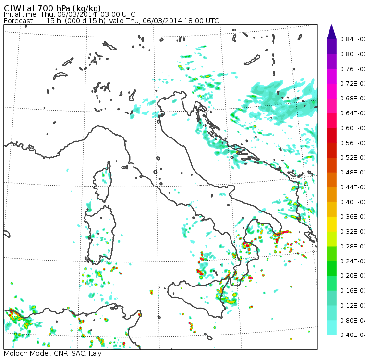The width and height of the screenshot is (365, 360).
Task: Pick the lightest cyan swatch at colorbar bottom
Action: click(331, 327)
